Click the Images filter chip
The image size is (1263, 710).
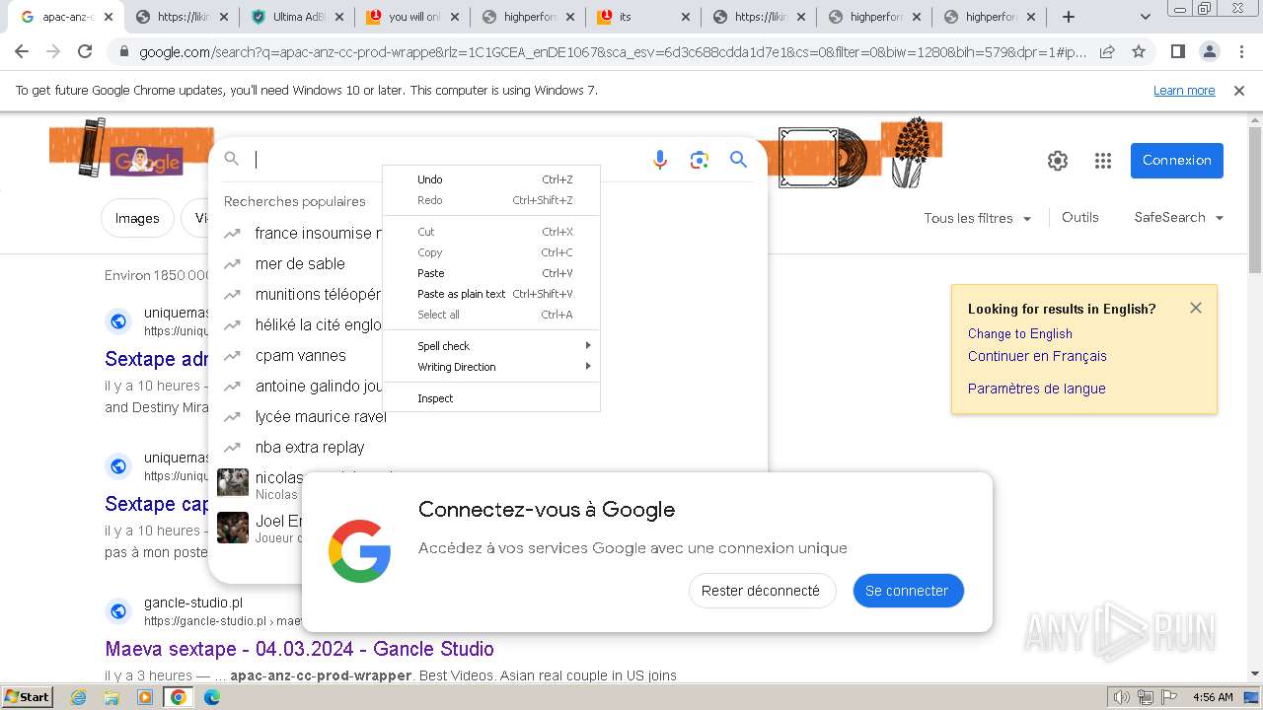coord(137,219)
